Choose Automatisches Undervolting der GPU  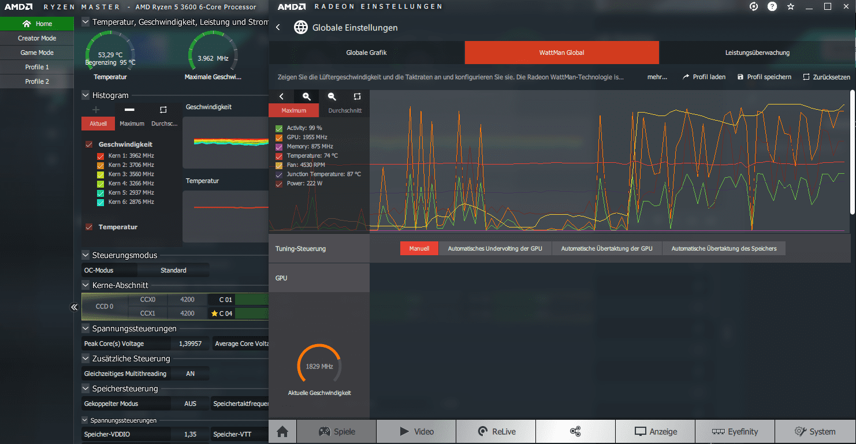tap(495, 248)
